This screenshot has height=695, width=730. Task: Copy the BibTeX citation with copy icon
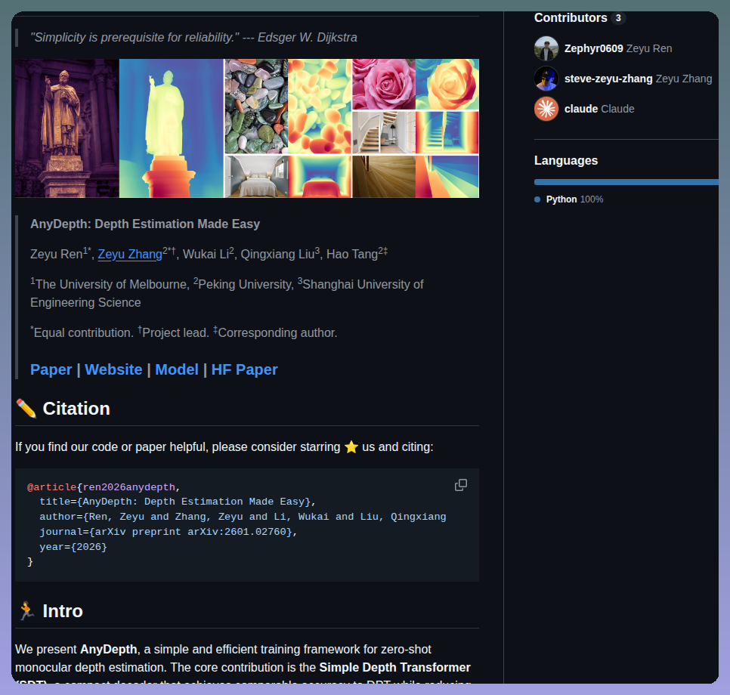pos(460,485)
